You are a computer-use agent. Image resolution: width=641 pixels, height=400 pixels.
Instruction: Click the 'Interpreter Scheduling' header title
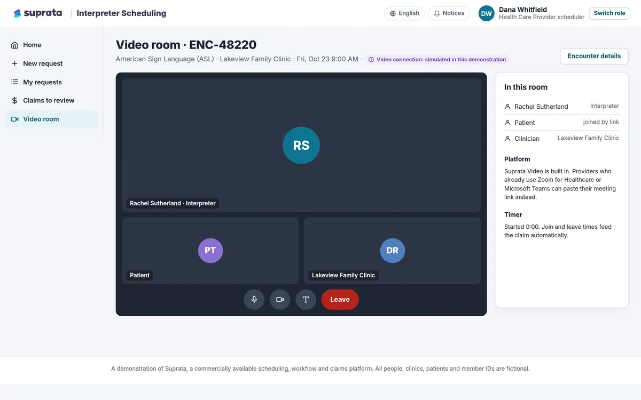[121, 13]
